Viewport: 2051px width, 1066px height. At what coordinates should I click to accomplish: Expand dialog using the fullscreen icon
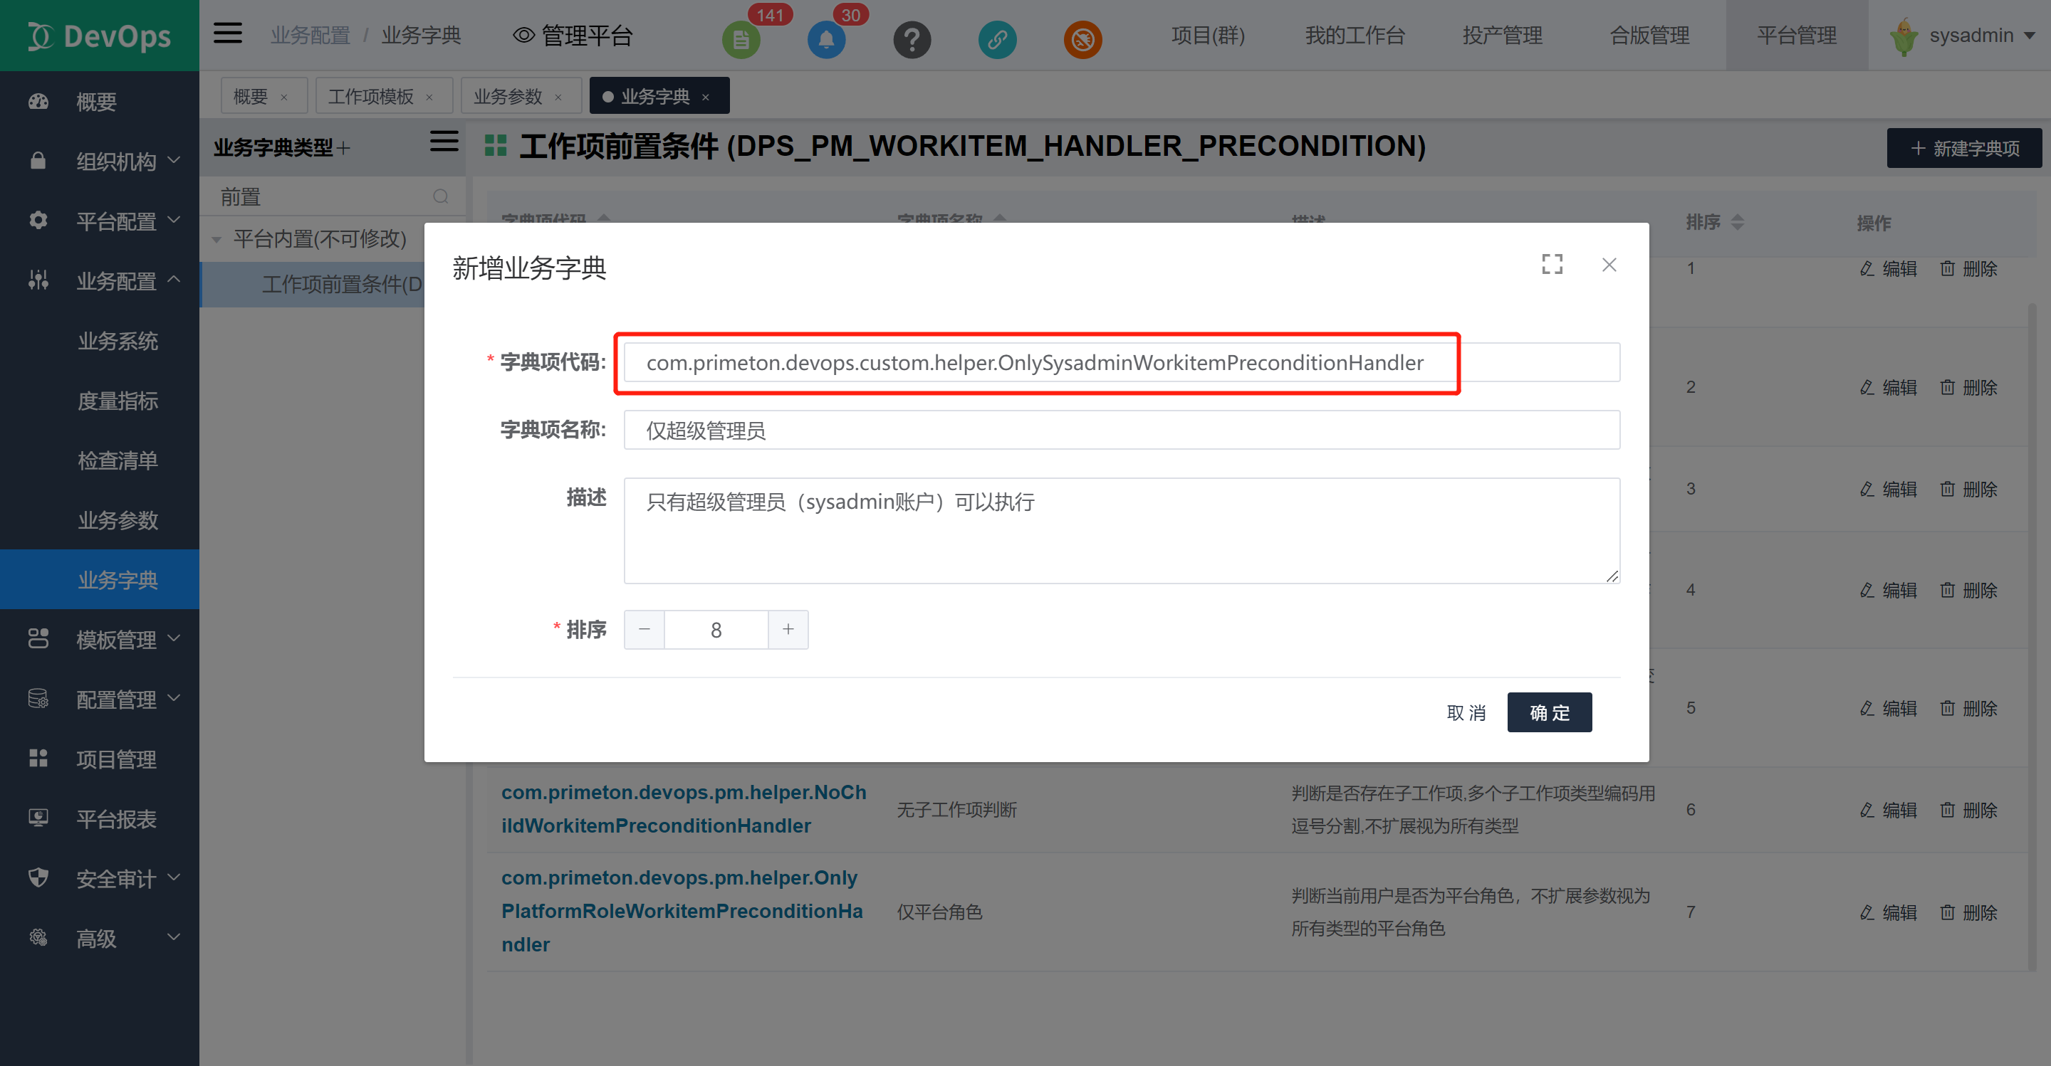[1552, 264]
